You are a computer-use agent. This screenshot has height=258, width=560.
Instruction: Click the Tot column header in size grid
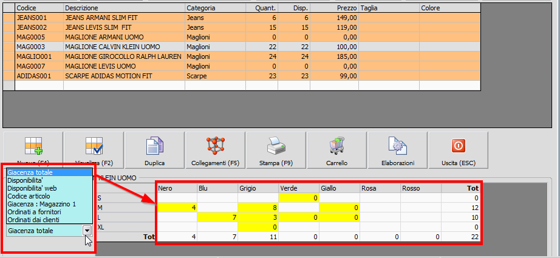click(460, 188)
